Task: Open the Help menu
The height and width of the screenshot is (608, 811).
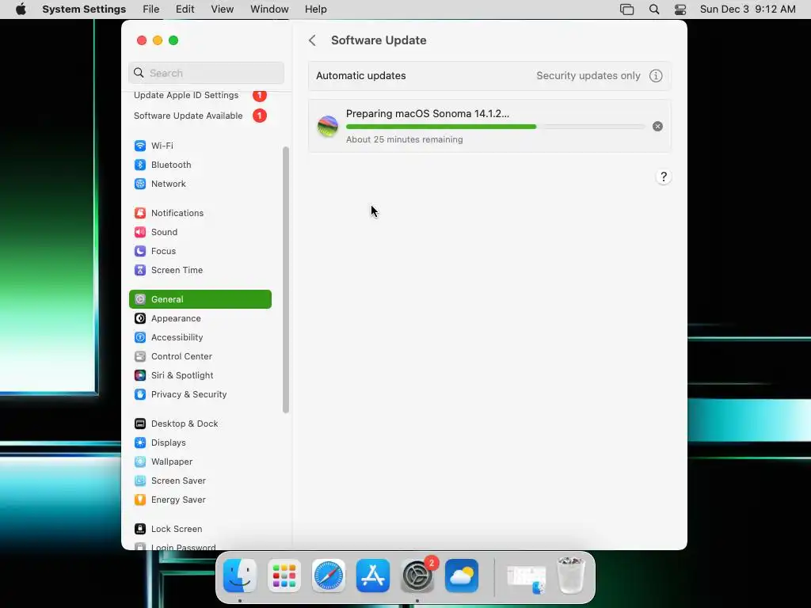Action: pos(315,9)
